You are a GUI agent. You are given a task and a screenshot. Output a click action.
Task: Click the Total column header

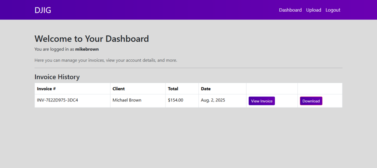(x=173, y=89)
